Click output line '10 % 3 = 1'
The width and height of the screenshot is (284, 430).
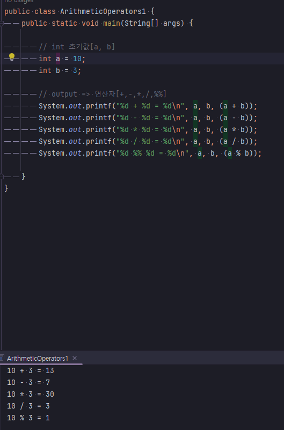coord(28,418)
